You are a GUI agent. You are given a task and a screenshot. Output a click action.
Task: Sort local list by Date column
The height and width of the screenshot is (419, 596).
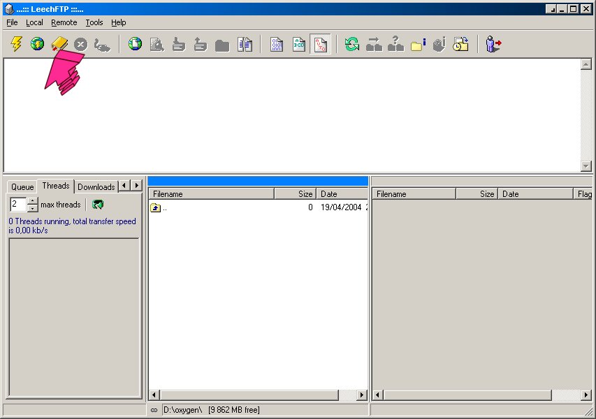click(342, 194)
